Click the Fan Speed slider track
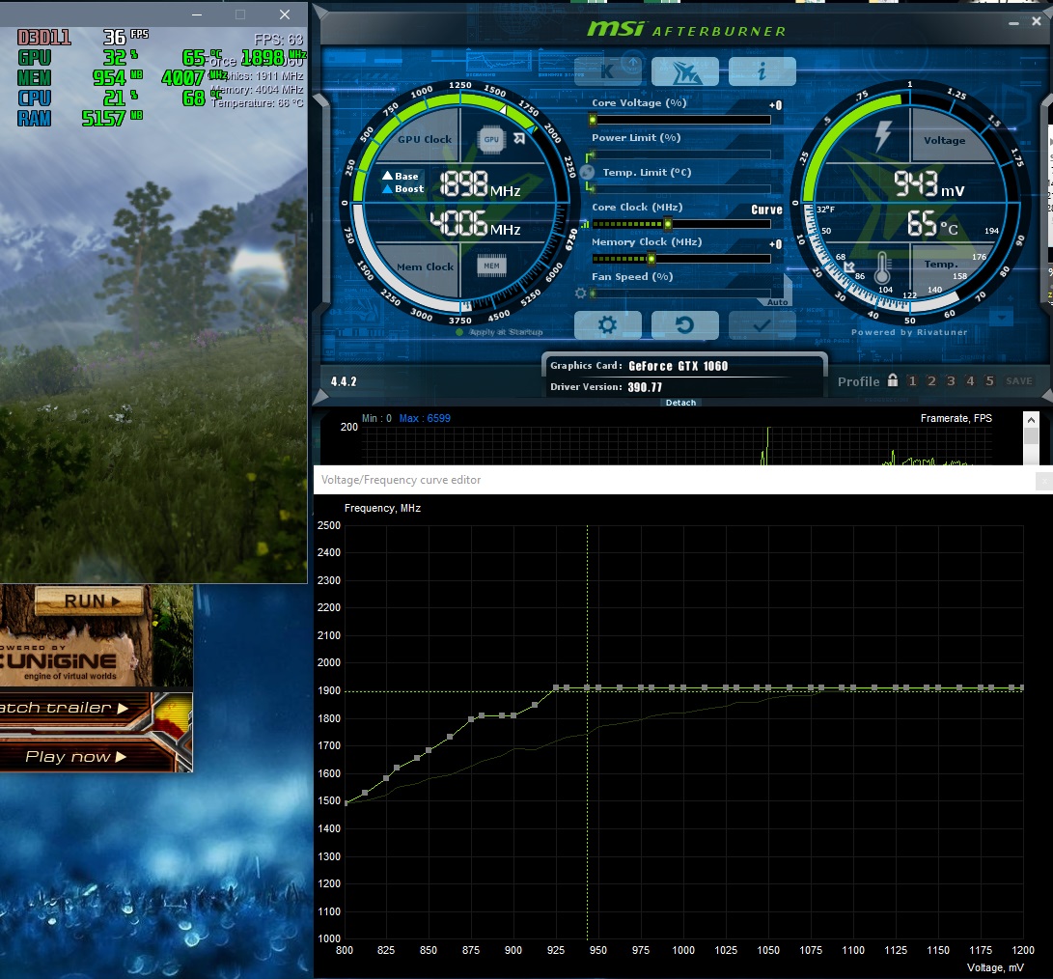1053x979 pixels. 681,294
